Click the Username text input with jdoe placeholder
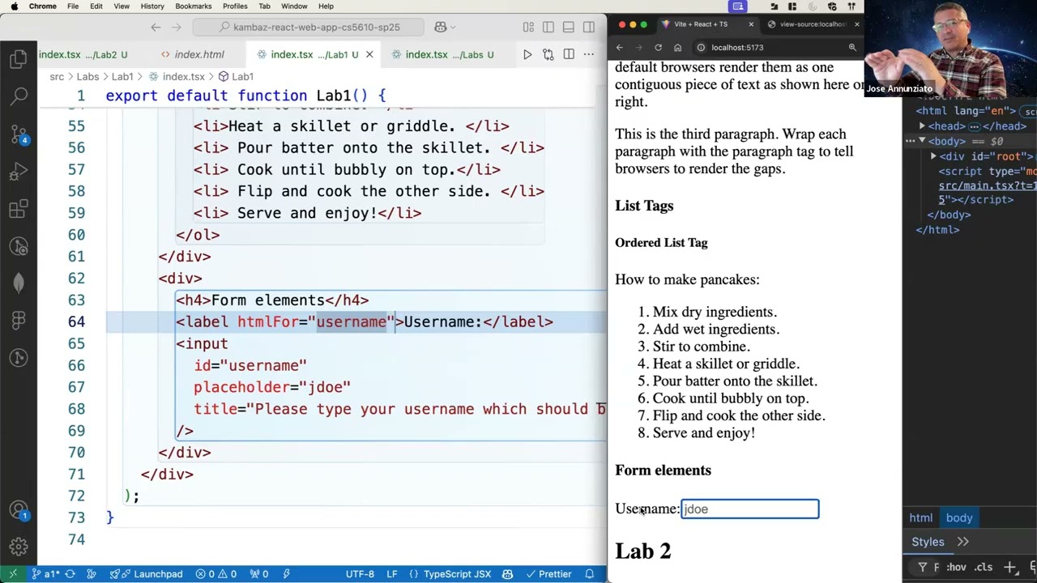1037x583 pixels. pyautogui.click(x=750, y=509)
